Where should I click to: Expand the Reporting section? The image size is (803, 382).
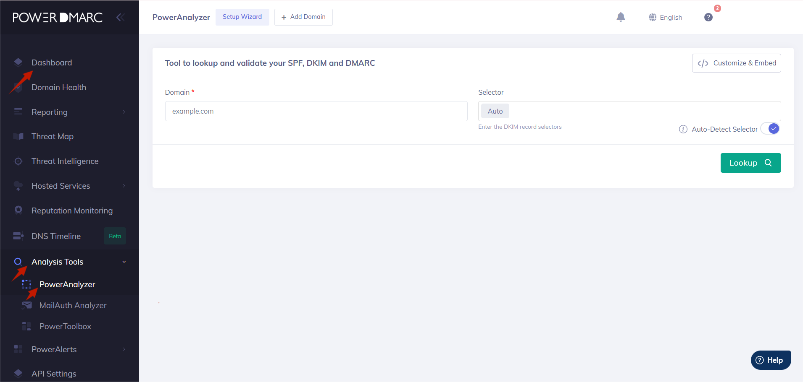(123, 112)
